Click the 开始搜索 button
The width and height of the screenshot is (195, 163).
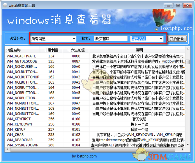click(177, 39)
